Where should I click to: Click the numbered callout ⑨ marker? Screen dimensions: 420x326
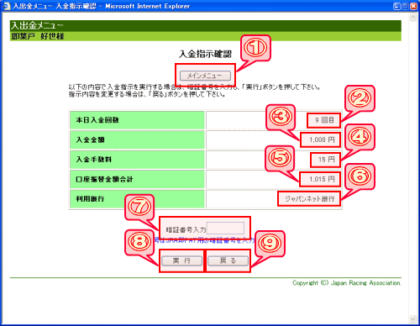[x=270, y=243]
